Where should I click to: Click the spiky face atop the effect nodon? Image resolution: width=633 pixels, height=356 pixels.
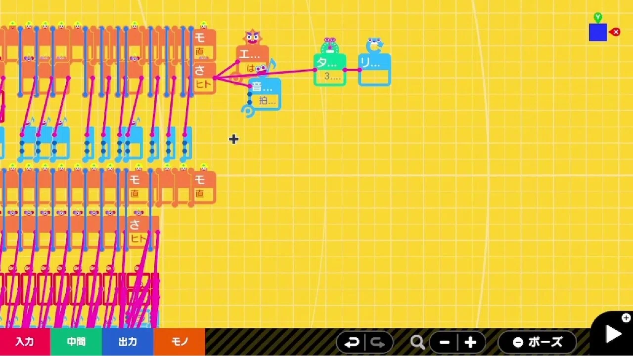coord(252,38)
